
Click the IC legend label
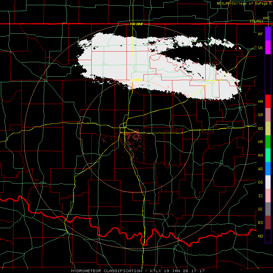coord(260,196)
